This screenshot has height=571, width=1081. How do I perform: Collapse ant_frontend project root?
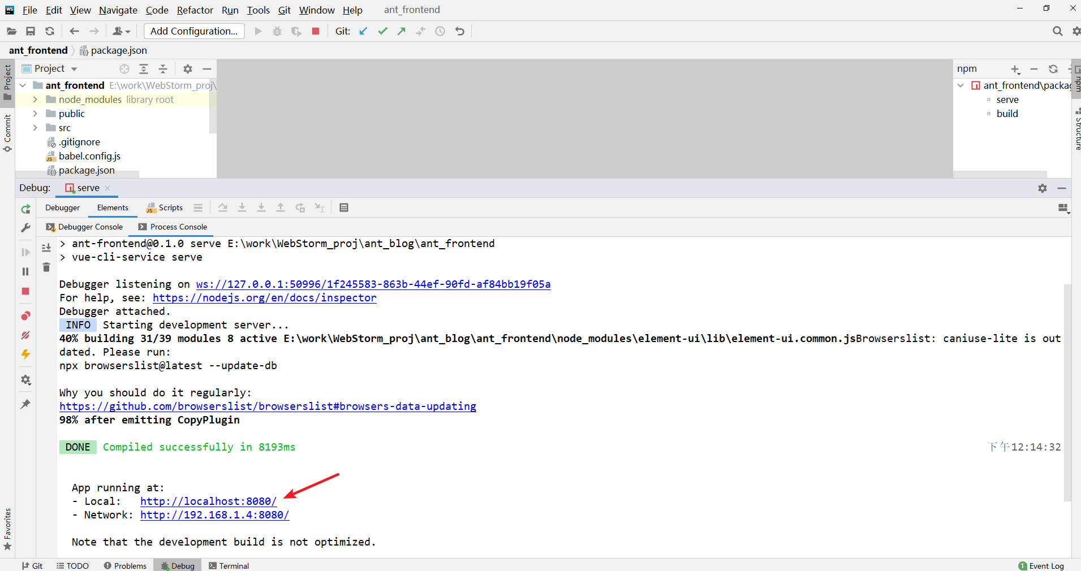pyautogui.click(x=23, y=85)
